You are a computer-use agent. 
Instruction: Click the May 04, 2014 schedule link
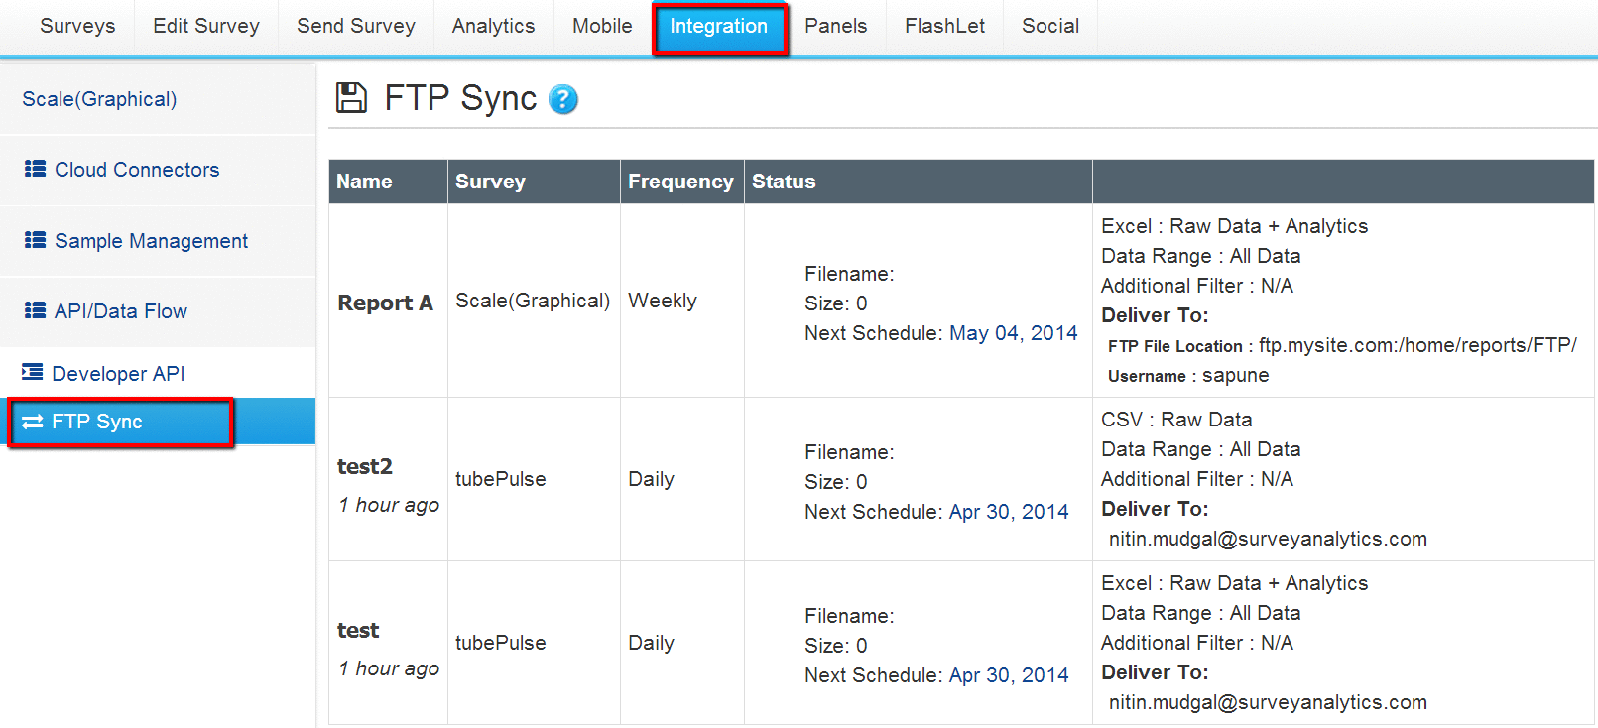click(x=1013, y=333)
